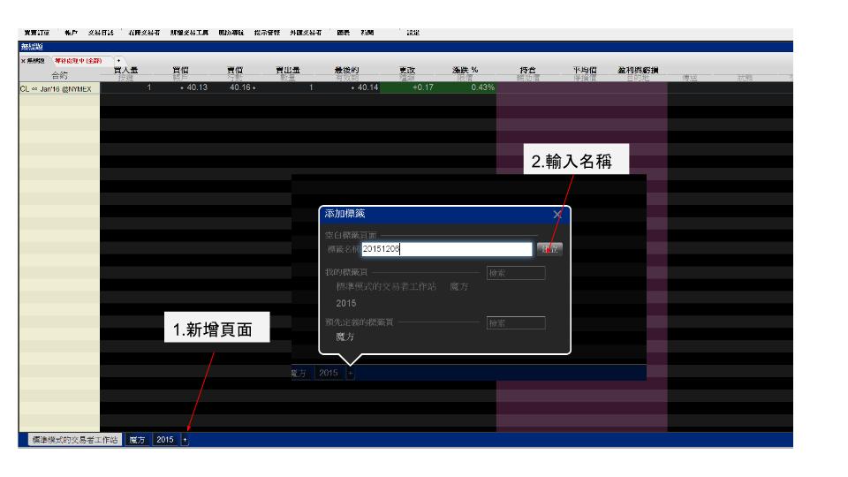Click the 0.43% change cell
The image size is (848, 477).
click(x=482, y=87)
